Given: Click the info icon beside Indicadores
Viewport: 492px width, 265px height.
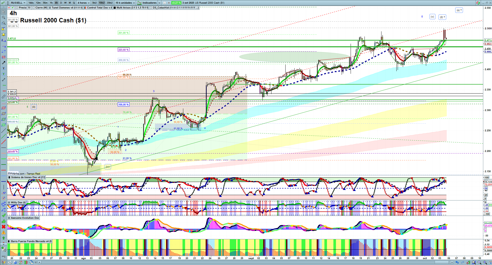Looking at the screenshot, I should [165, 3].
